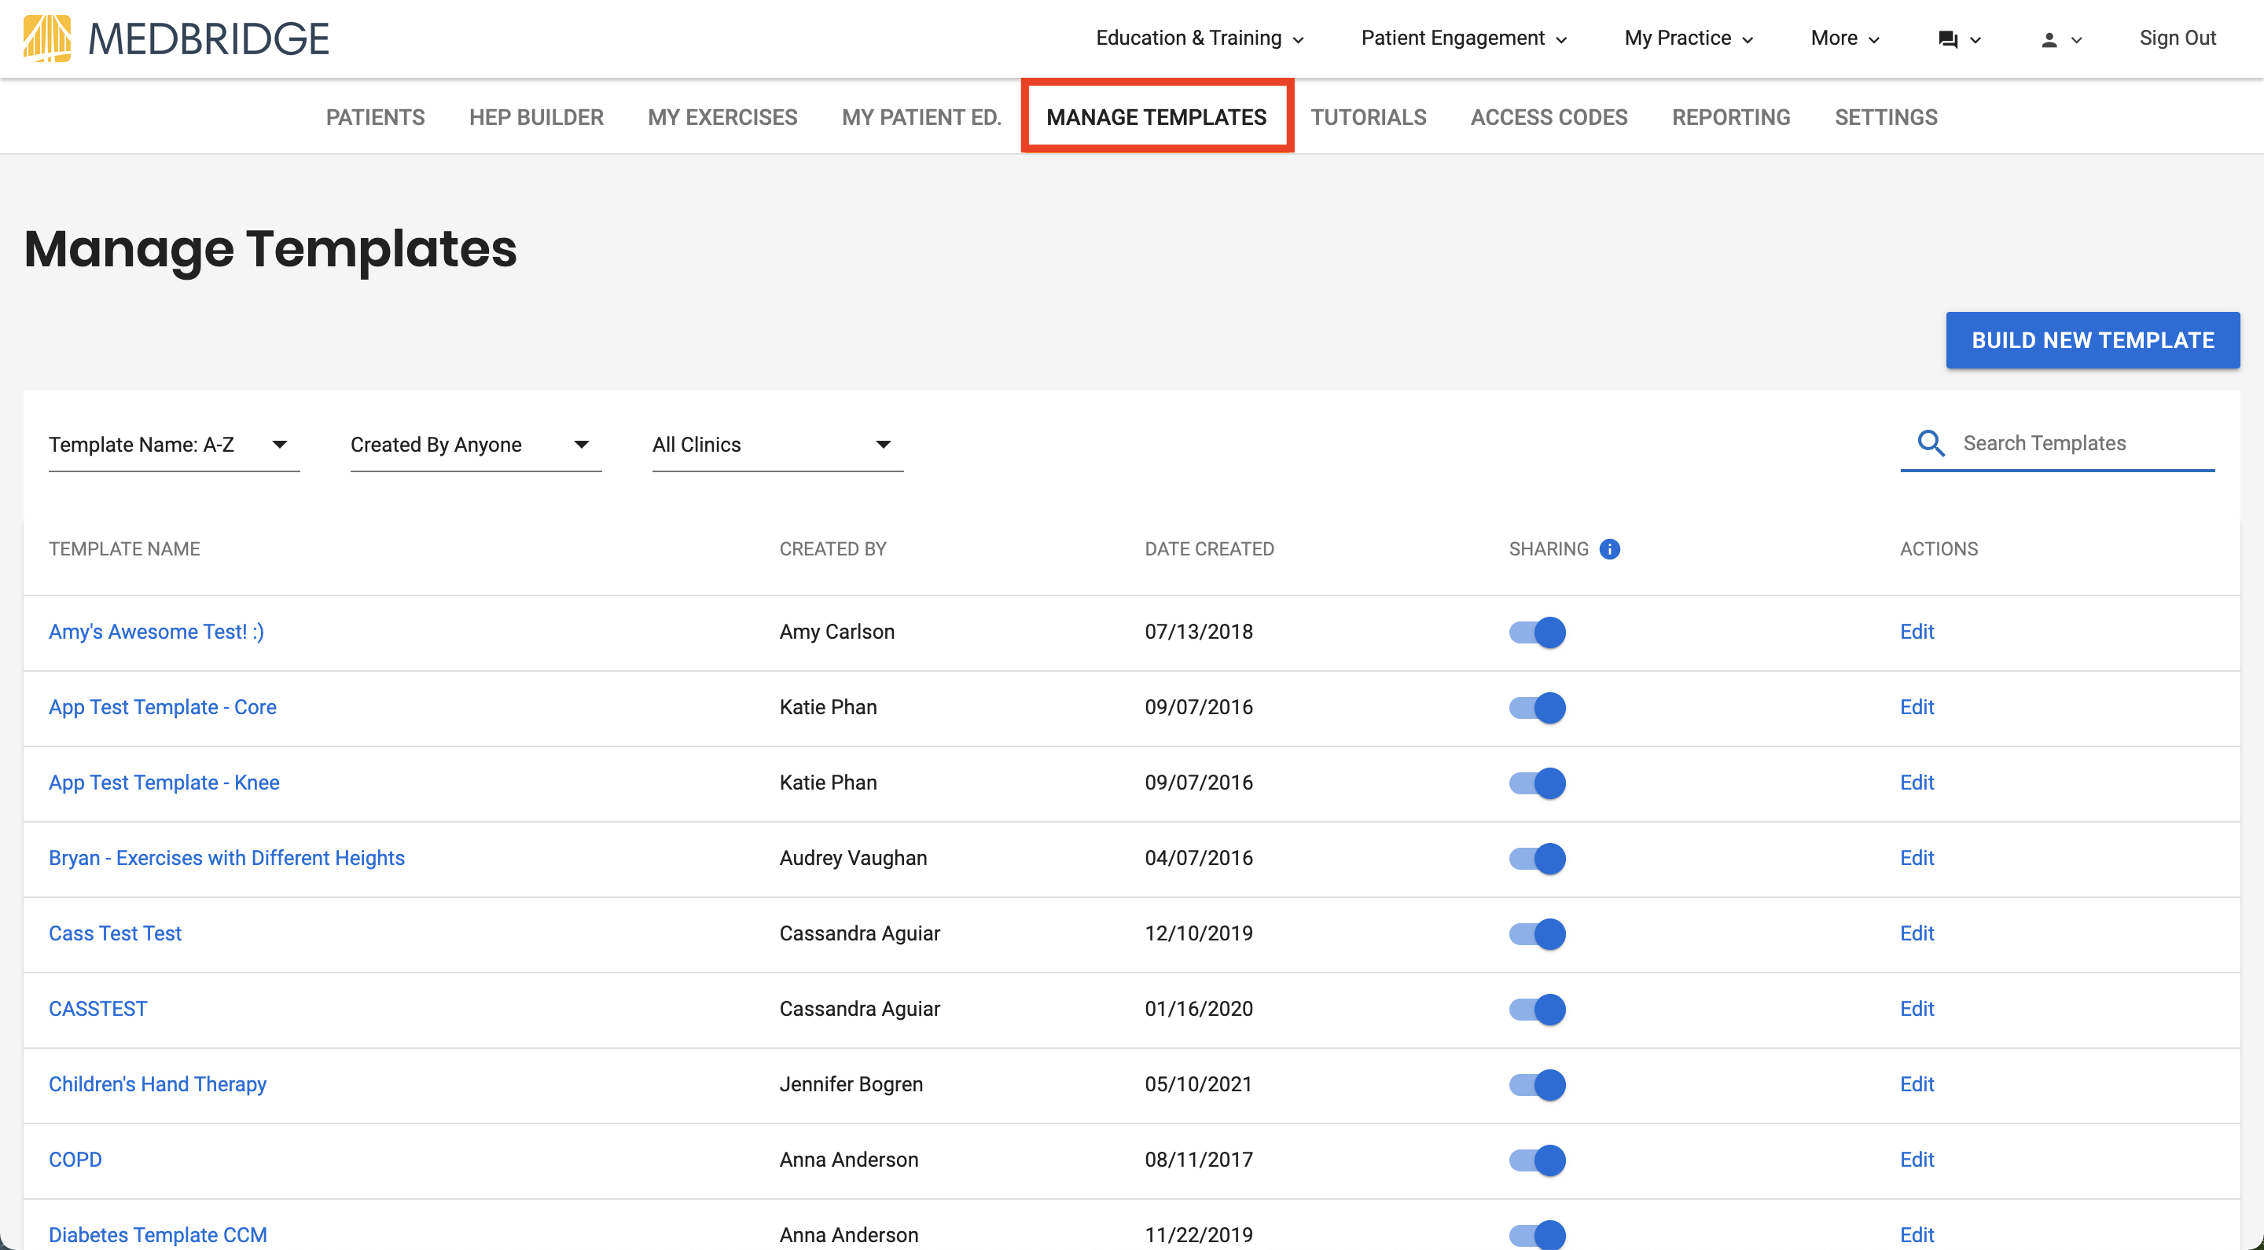Screen dimensions: 2264x1250
Task: Edit Diabetes Template CCM
Action: (x=1917, y=1235)
